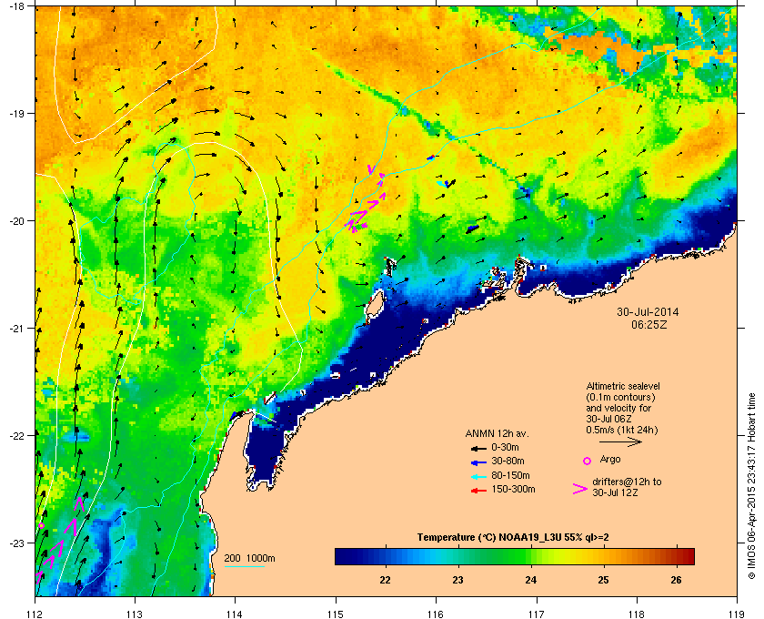Click the cyan 80-150m arrow legend icon
Screen dimensions: 764x619
[478, 476]
